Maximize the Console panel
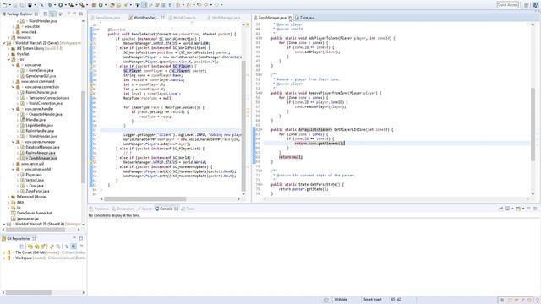541x304 pixels. [x=535, y=209]
